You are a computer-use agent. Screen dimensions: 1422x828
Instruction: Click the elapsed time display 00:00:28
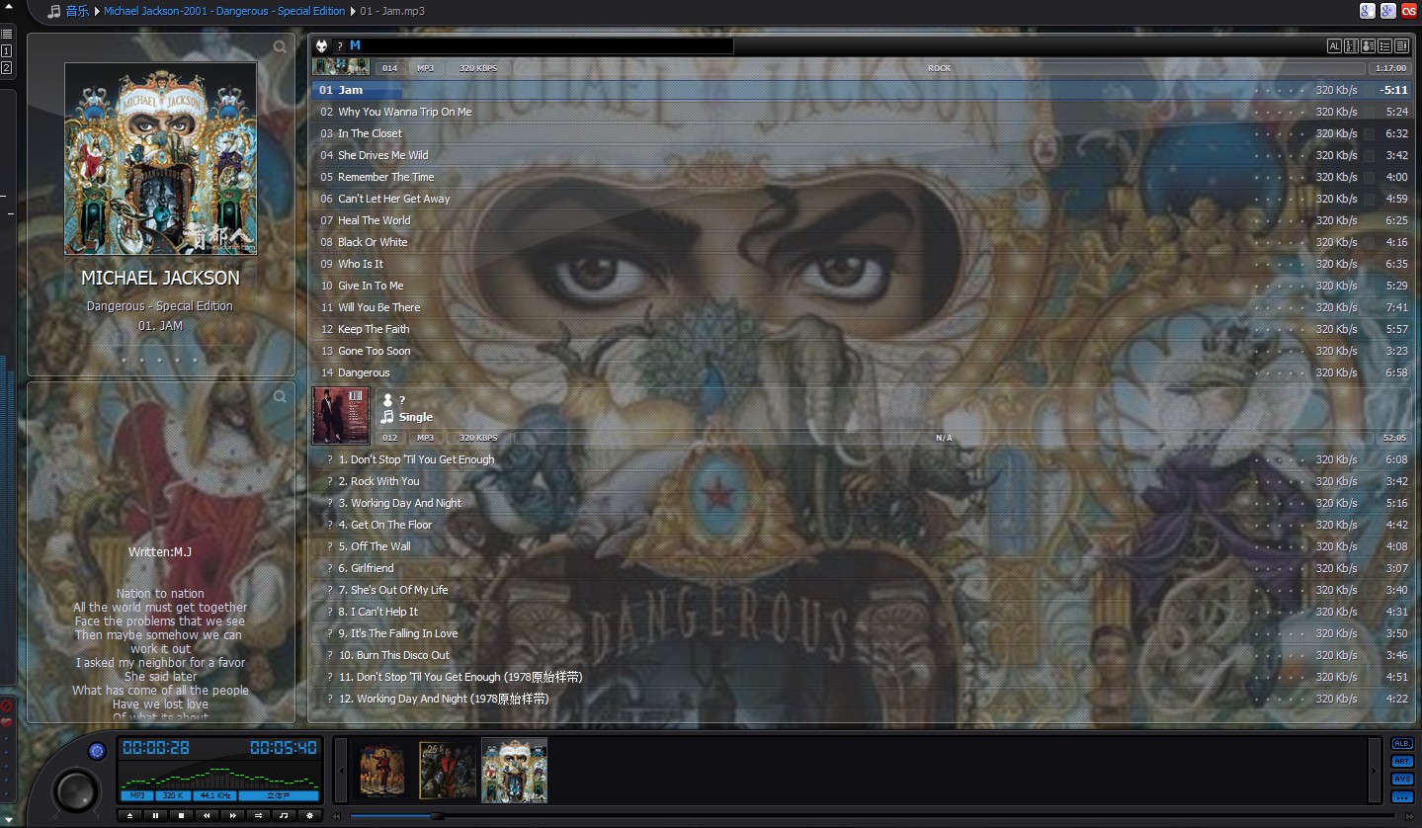click(x=156, y=748)
